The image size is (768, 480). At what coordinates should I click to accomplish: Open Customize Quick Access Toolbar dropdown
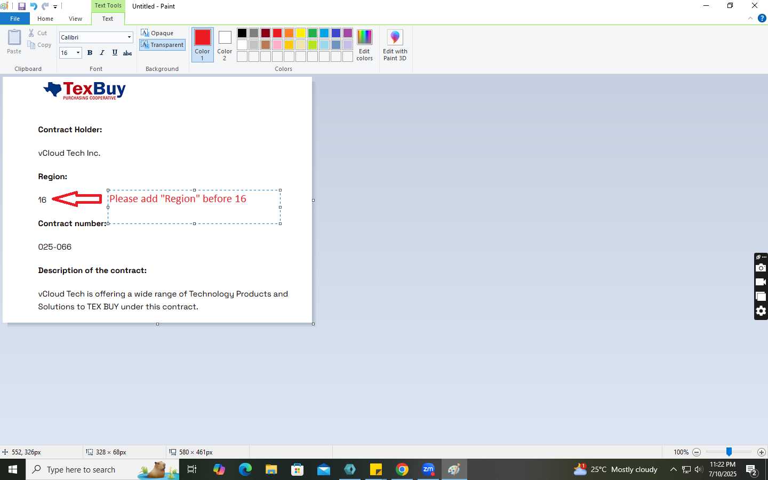click(x=55, y=7)
